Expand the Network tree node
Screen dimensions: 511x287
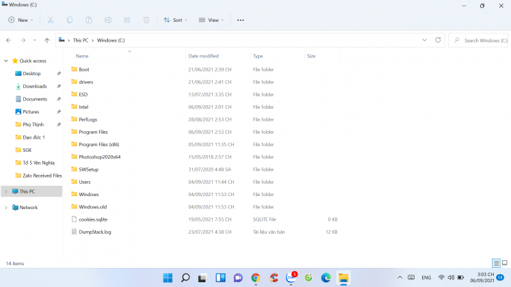6,207
